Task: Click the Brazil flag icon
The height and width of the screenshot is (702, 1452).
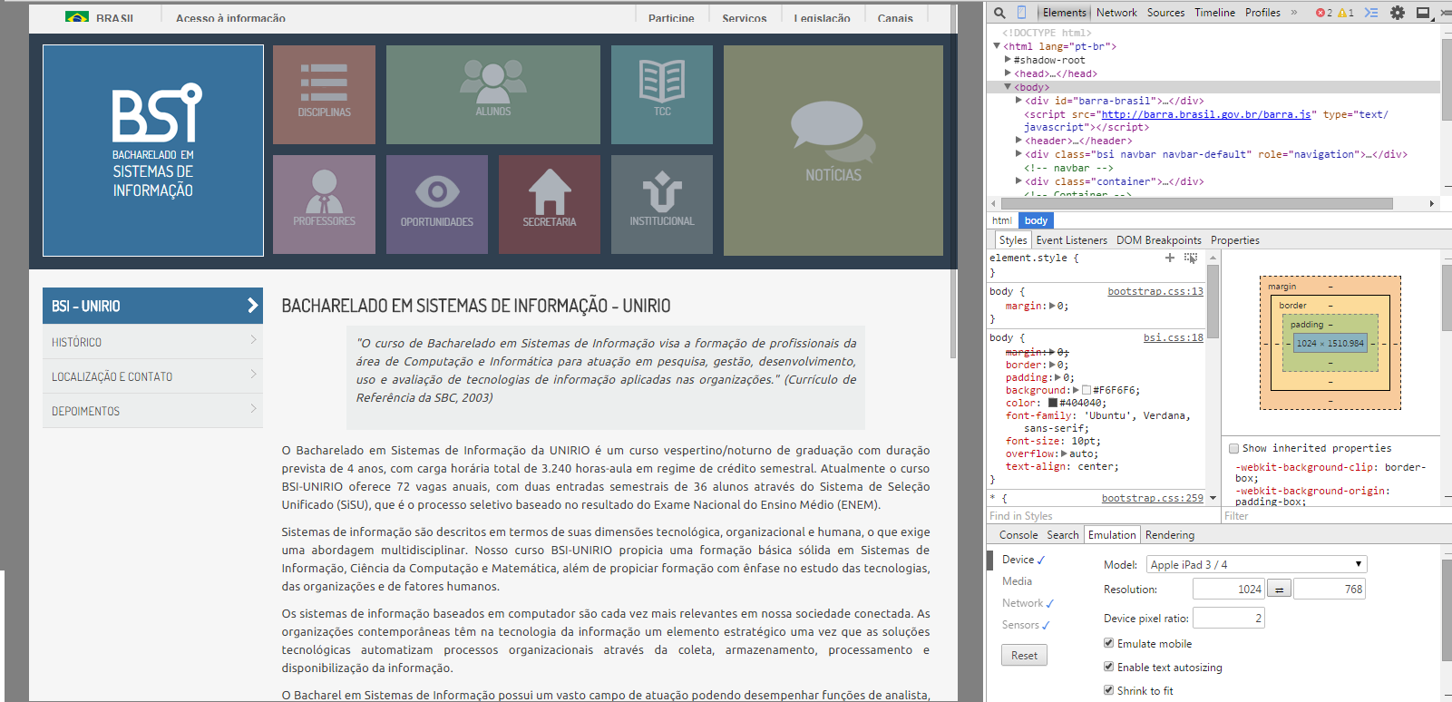Action: (77, 17)
